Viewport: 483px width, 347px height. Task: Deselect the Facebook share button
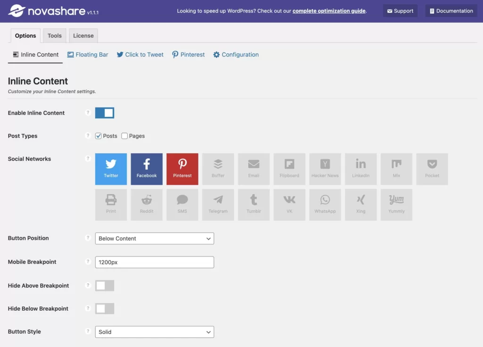147,169
